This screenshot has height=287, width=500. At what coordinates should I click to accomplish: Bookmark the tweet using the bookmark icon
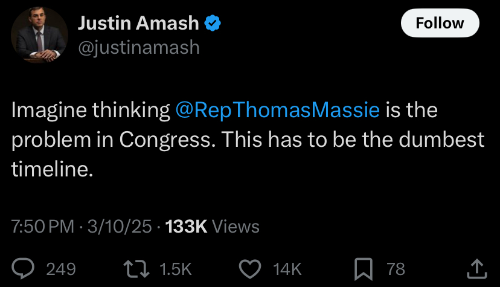click(364, 269)
